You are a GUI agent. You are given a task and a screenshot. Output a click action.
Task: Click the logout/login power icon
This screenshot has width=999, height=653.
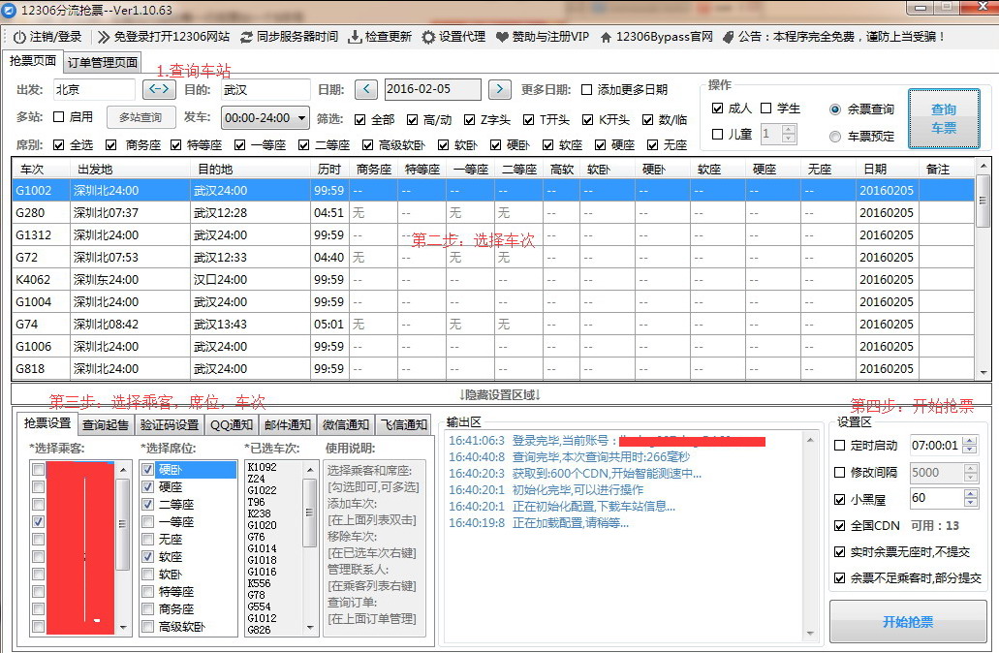point(19,37)
